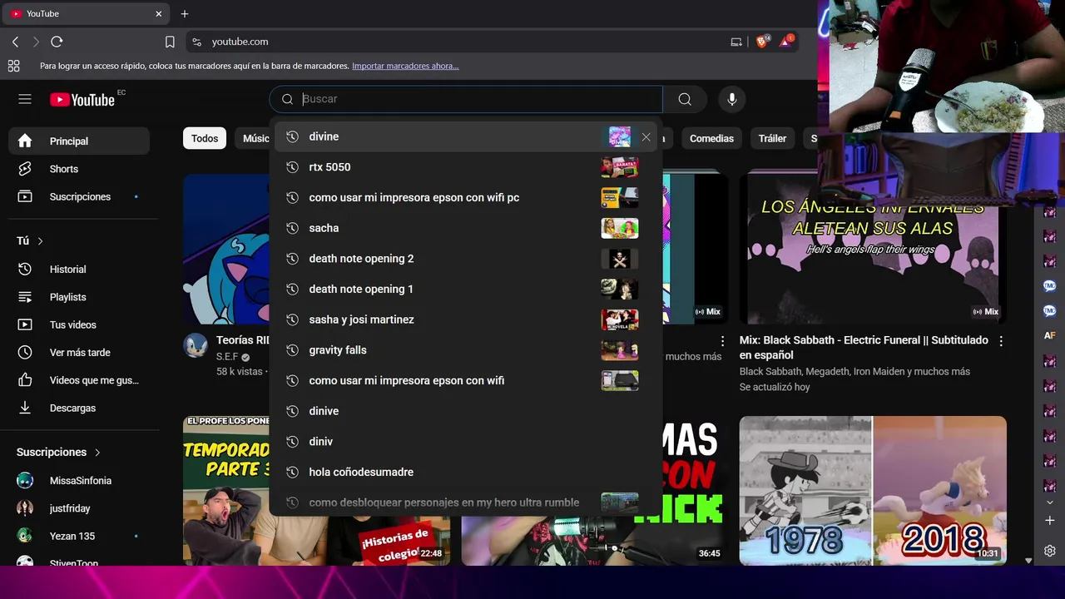Choose 'rtx 5050' search suggestion

[465, 167]
